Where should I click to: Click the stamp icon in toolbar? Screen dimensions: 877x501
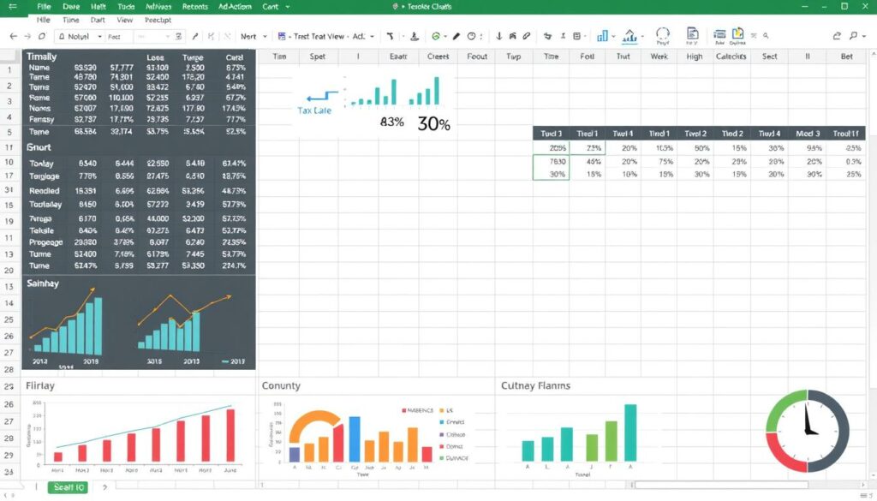pos(415,36)
